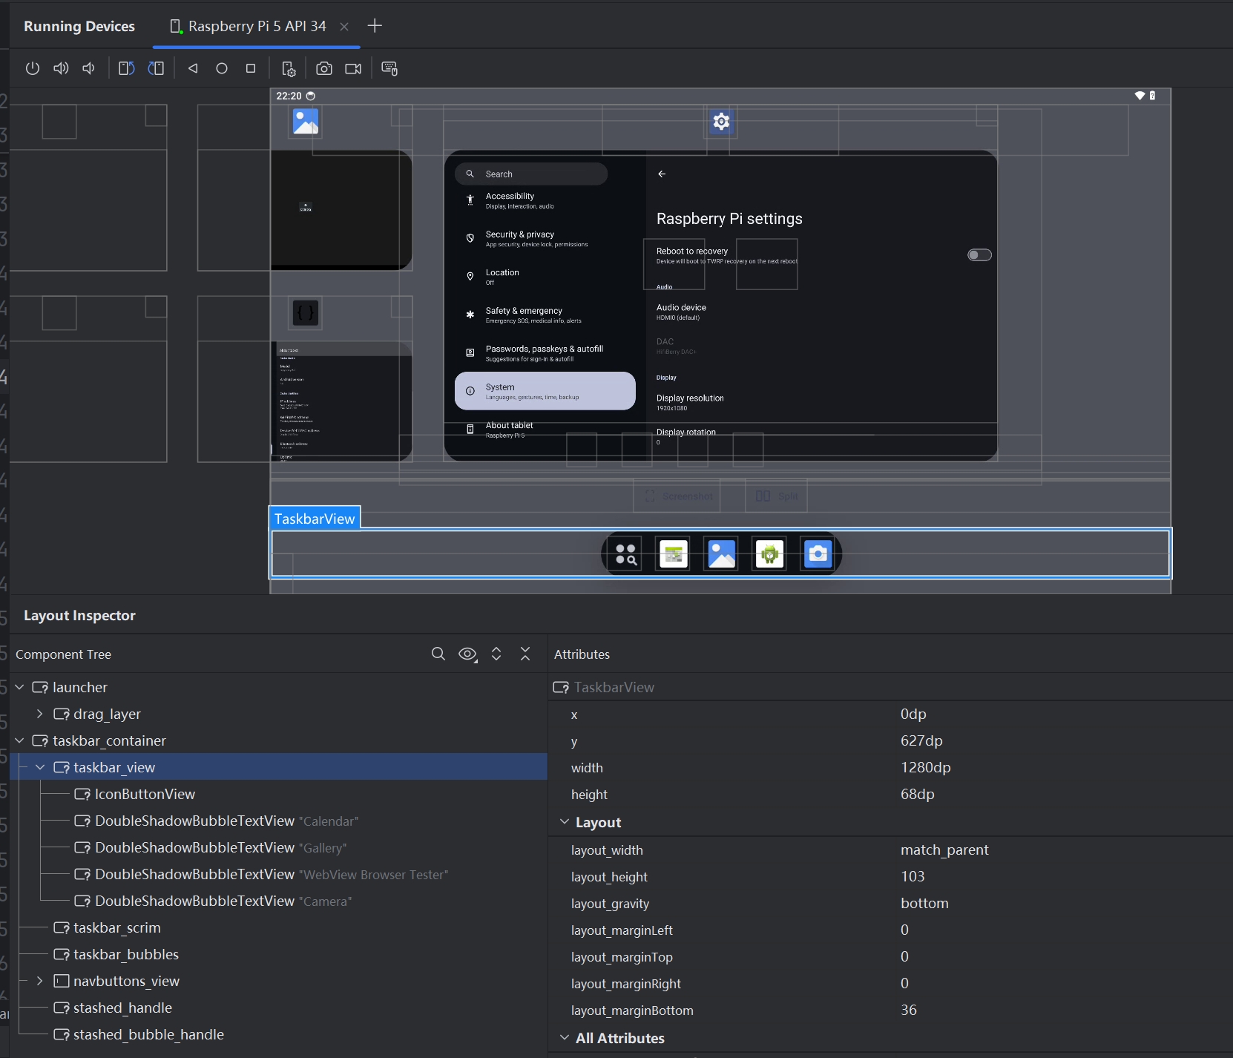The image size is (1233, 1058).
Task: Open device settings toolbar icon
Action: coord(289,68)
